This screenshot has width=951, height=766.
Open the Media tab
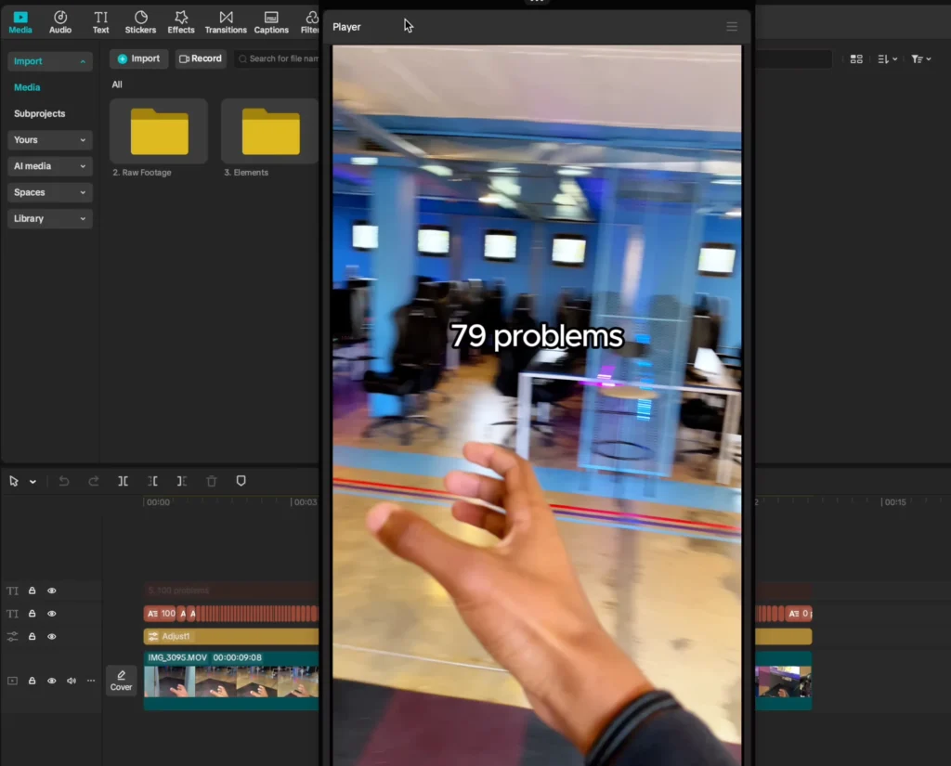20,22
